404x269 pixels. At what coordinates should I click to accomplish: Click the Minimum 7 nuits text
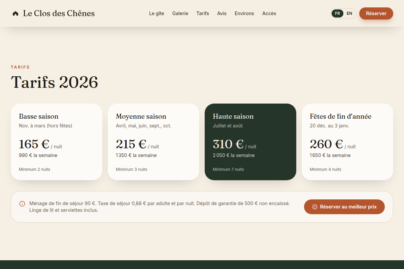229,169
